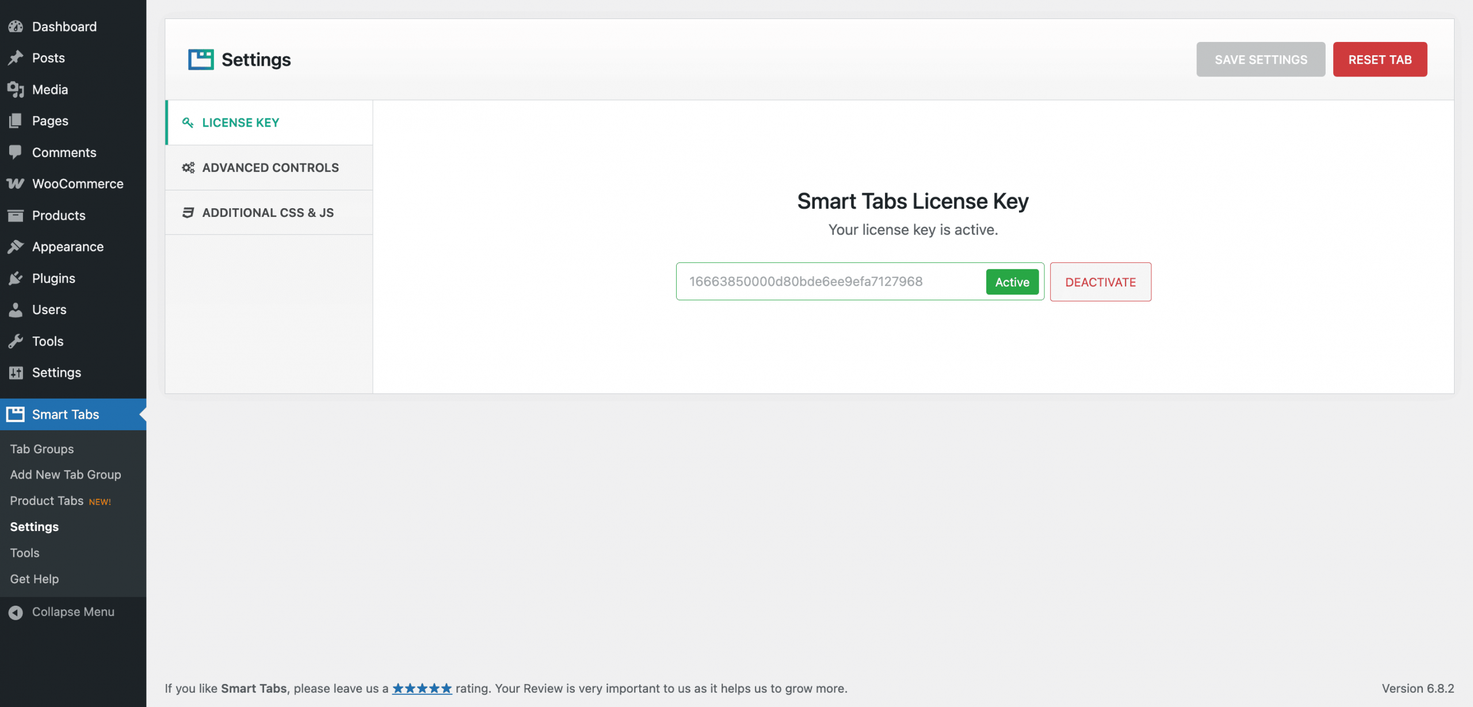
Task: Click the Smart Tabs menu icon
Action: click(16, 414)
